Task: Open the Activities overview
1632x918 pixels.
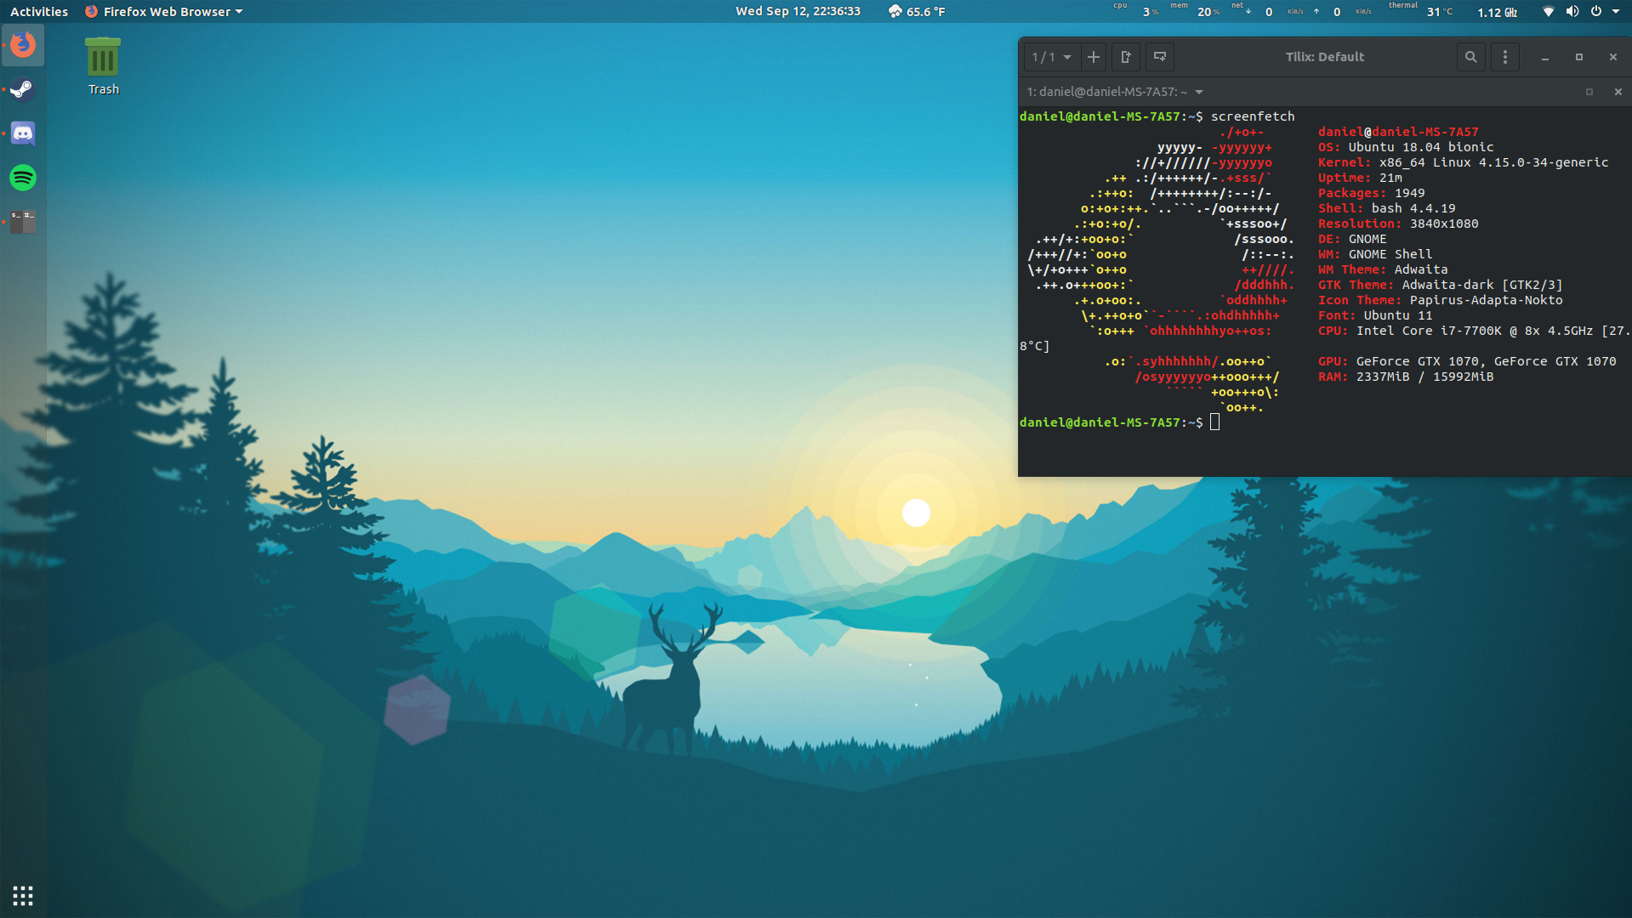Action: point(39,11)
